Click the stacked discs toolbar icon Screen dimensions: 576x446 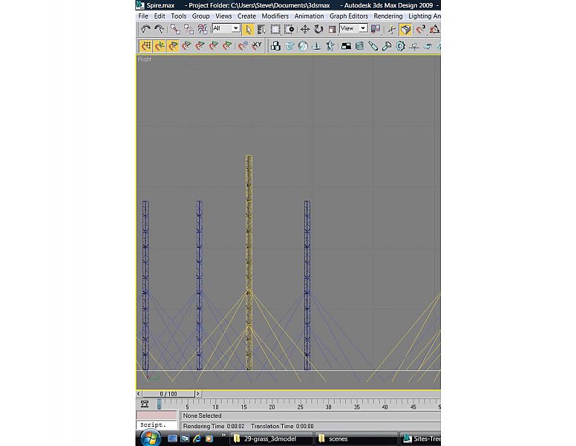coord(360,46)
